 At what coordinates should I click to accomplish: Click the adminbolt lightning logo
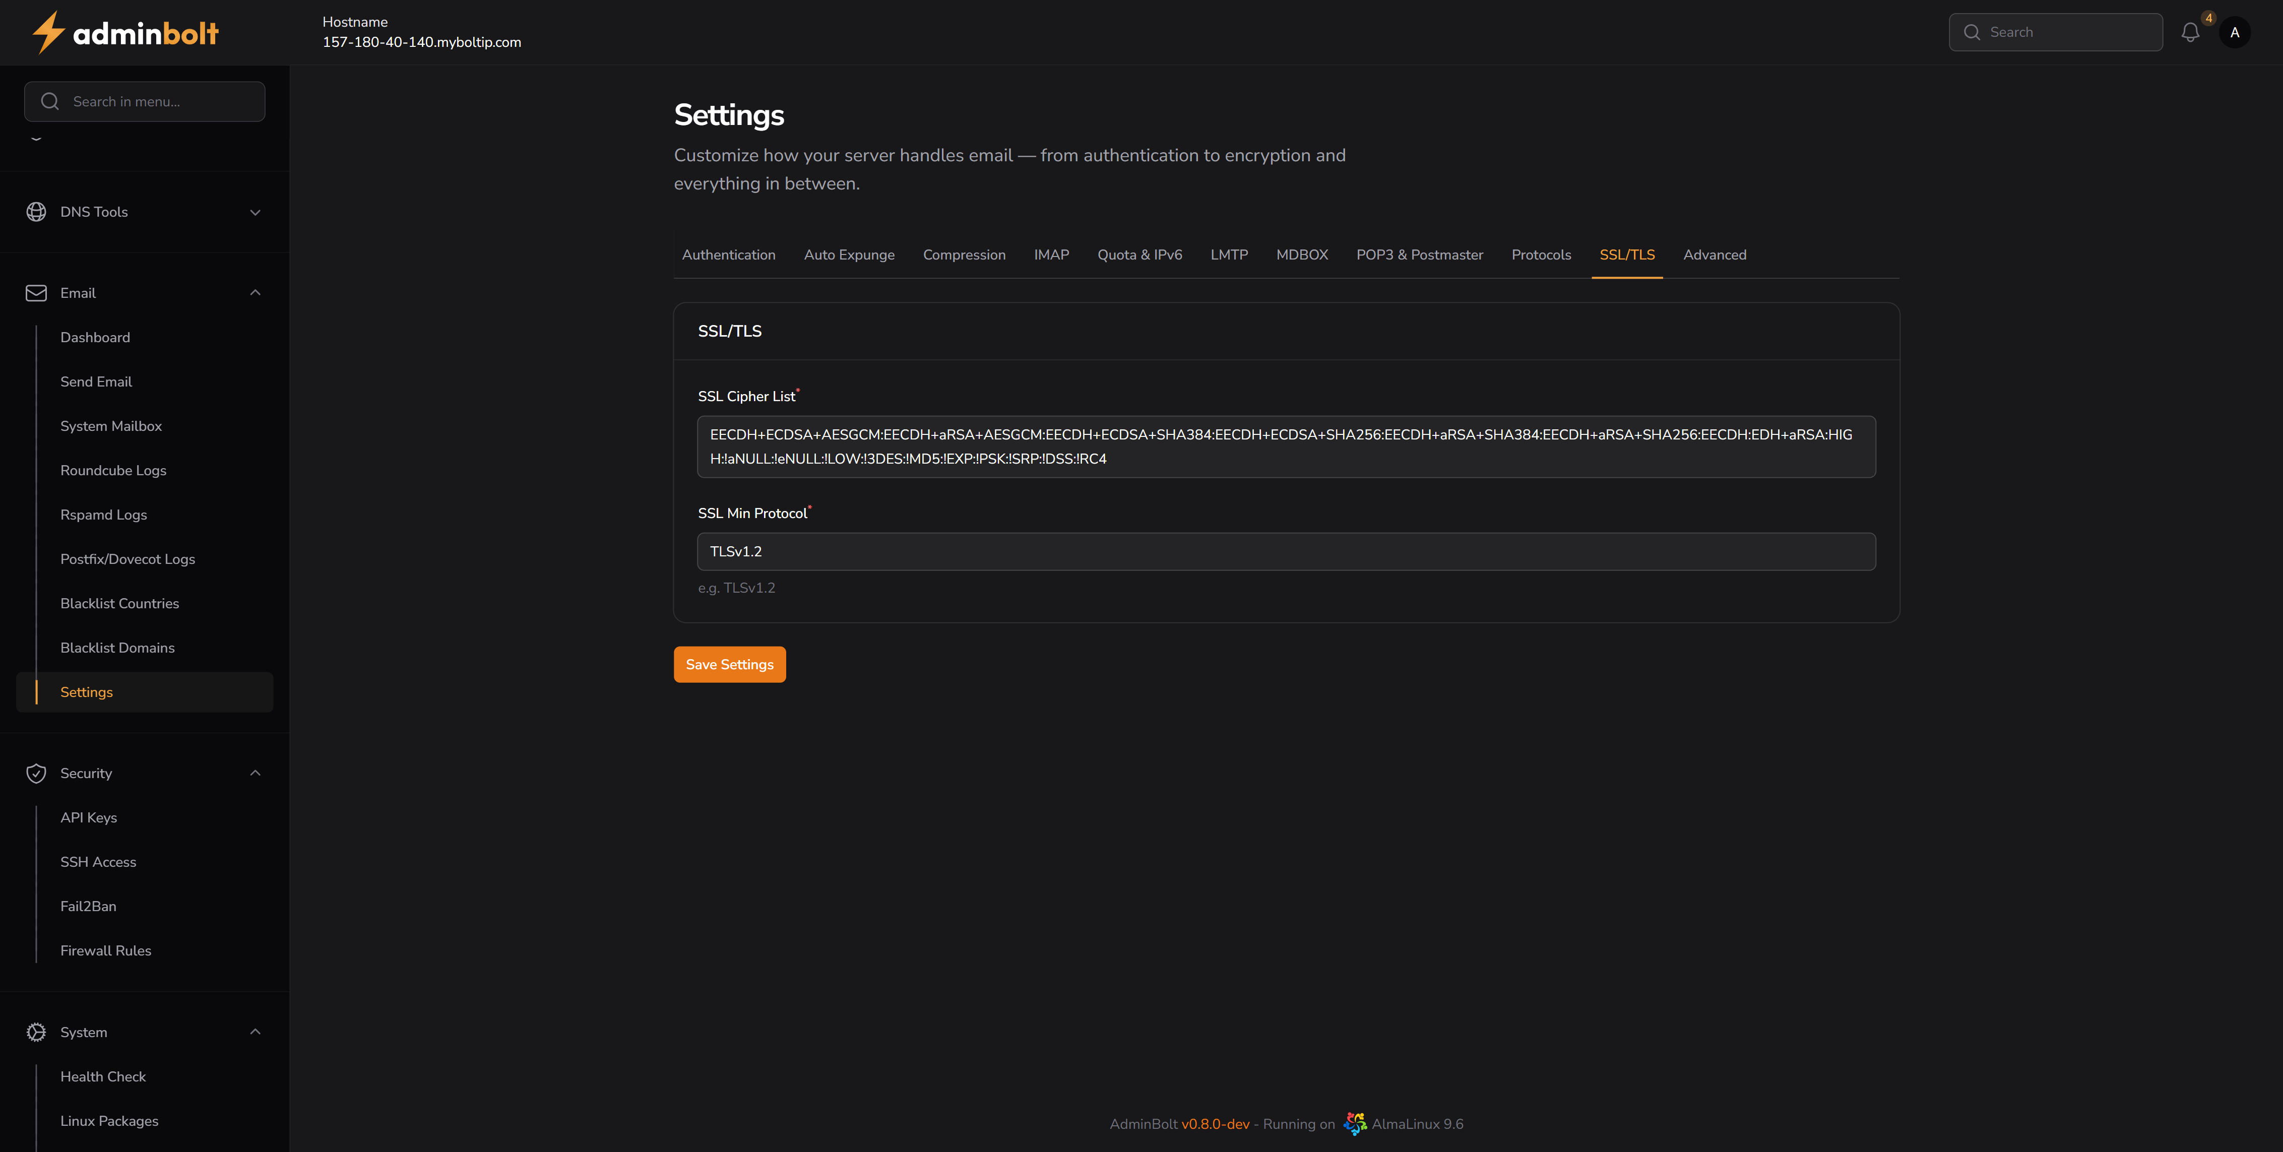tap(48, 33)
